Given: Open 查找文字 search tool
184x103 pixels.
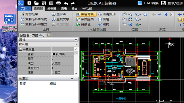Looking at the screenshot, I should point(60,19).
